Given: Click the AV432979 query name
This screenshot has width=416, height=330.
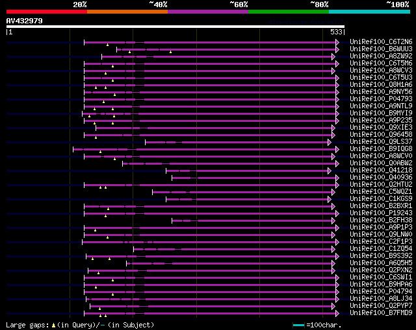Looking at the screenshot, I should click(25, 21).
